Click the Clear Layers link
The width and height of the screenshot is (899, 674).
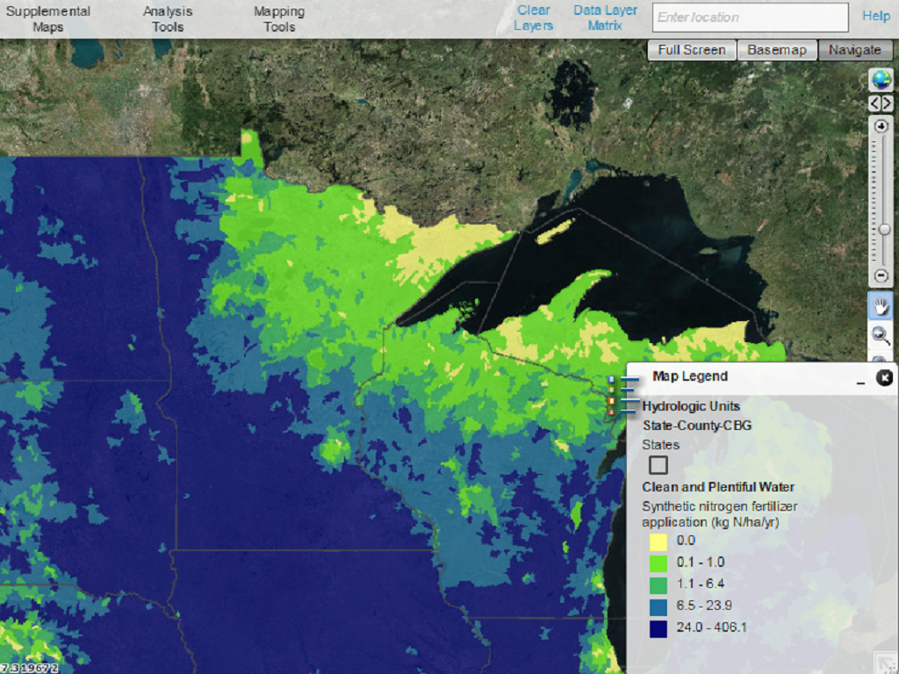(533, 17)
